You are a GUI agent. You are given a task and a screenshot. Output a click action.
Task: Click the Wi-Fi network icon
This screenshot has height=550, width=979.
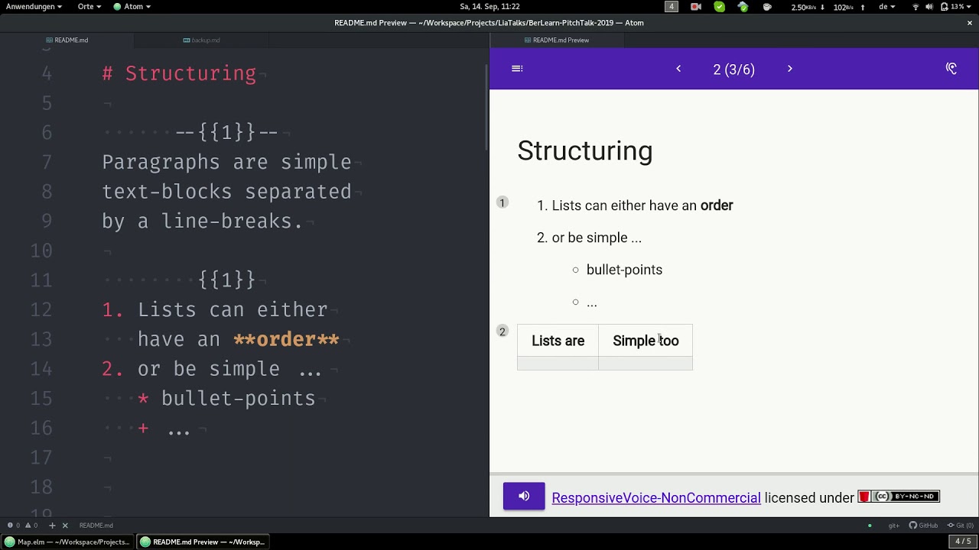click(x=916, y=6)
